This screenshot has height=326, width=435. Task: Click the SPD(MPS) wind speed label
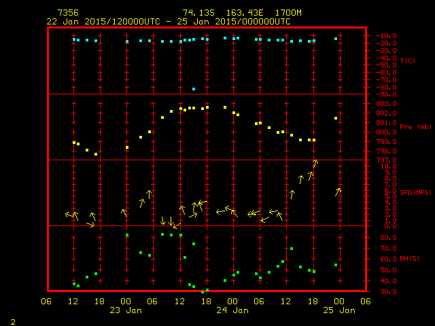click(x=415, y=193)
